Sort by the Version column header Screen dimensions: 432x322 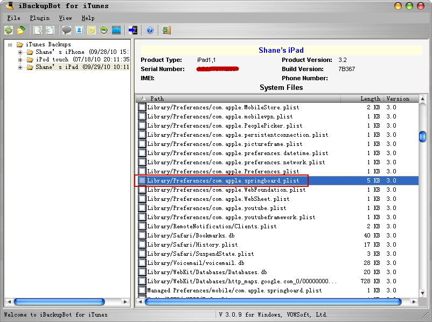click(x=401, y=99)
